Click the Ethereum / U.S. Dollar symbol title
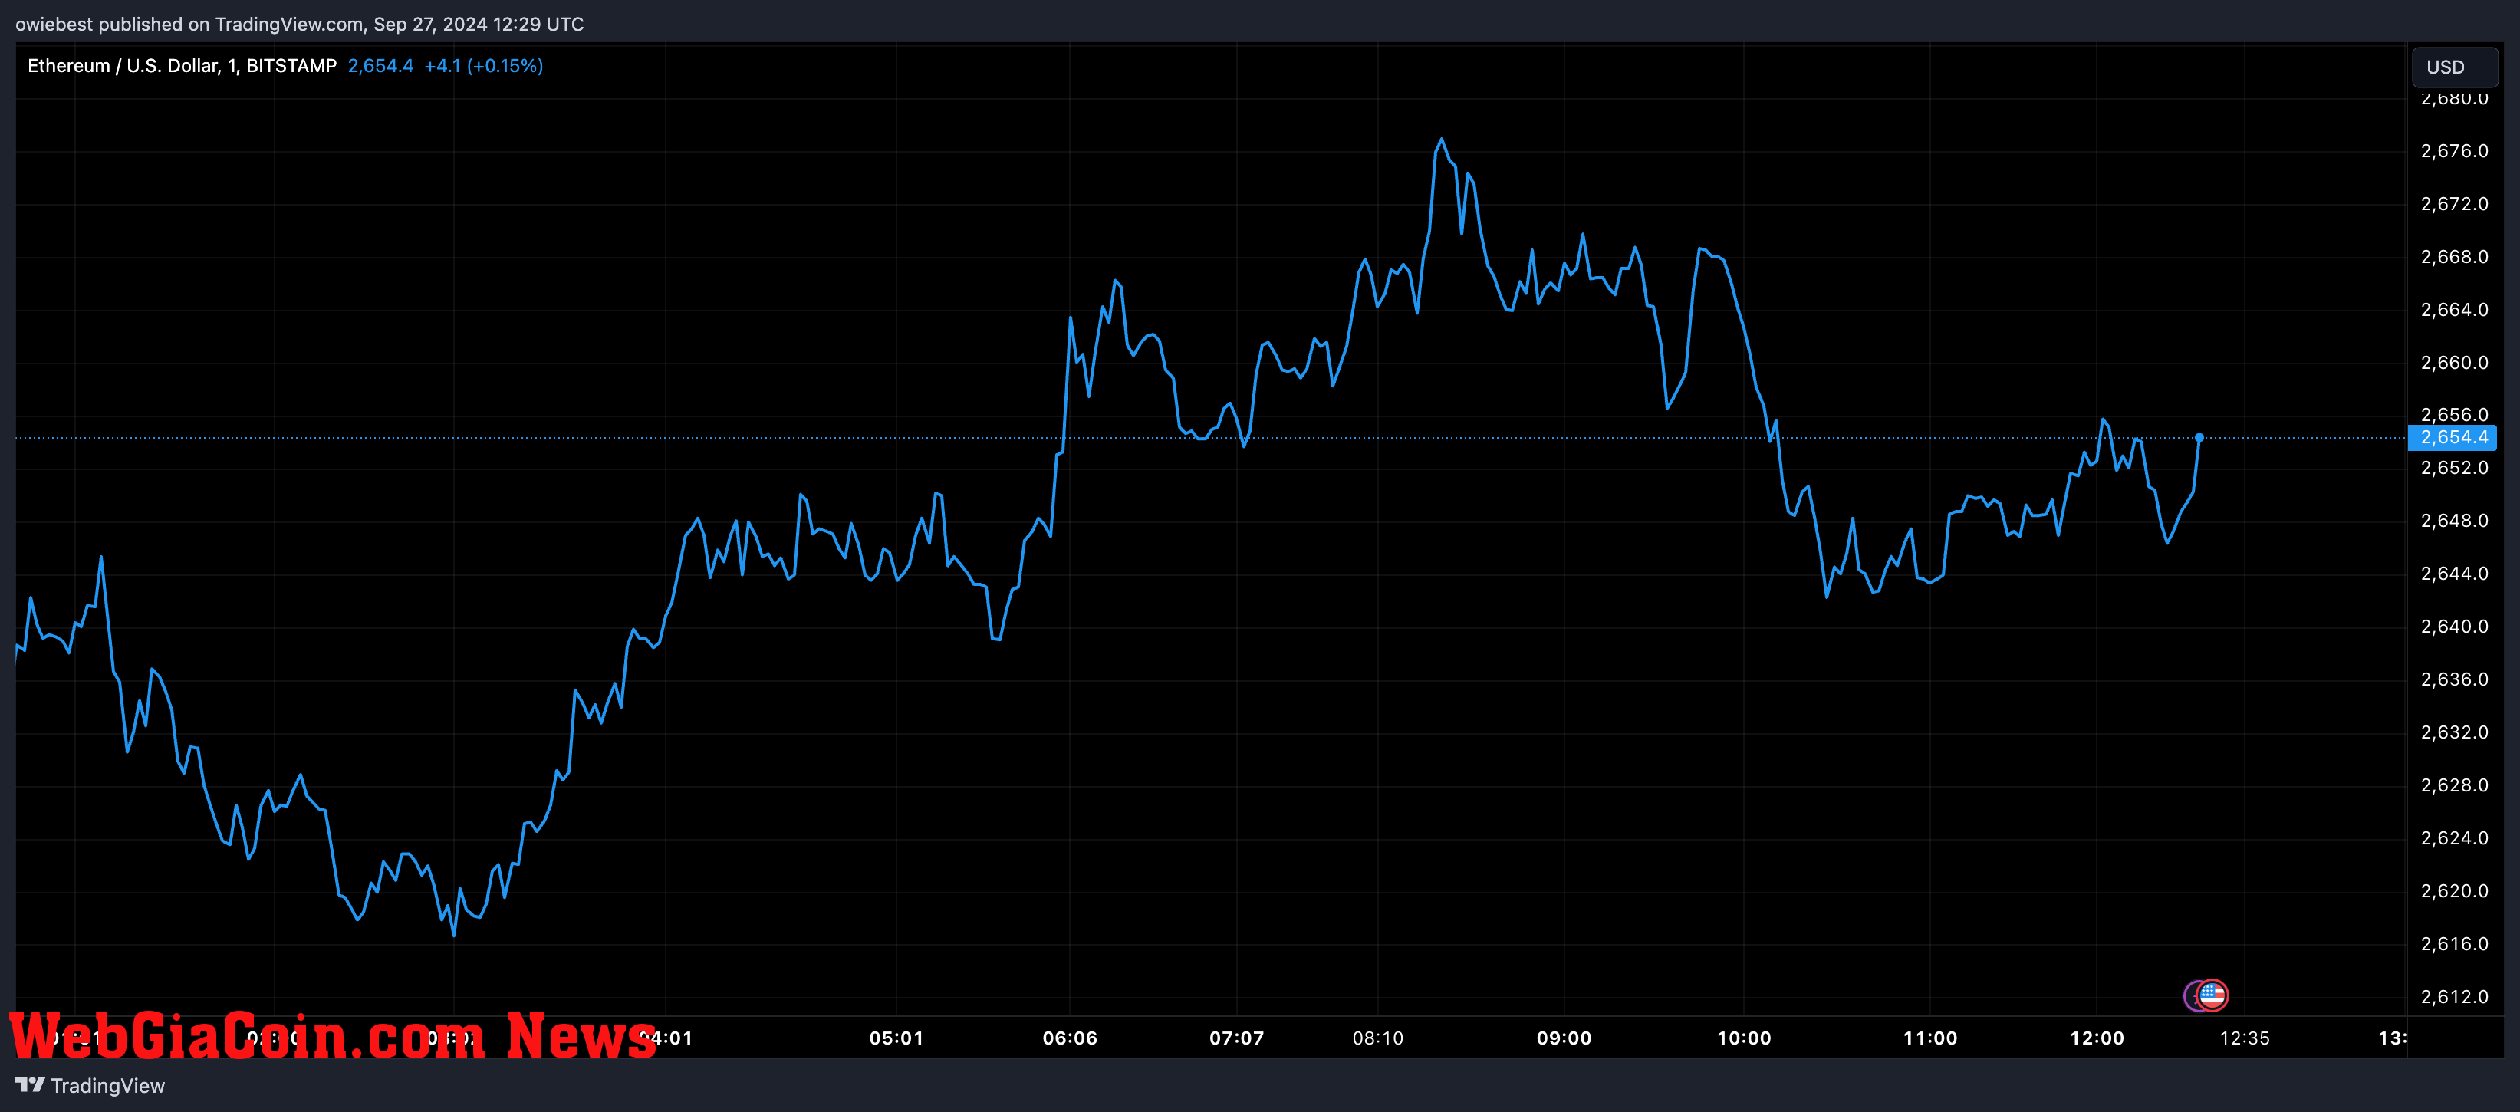The width and height of the screenshot is (2520, 1112). 182,65
